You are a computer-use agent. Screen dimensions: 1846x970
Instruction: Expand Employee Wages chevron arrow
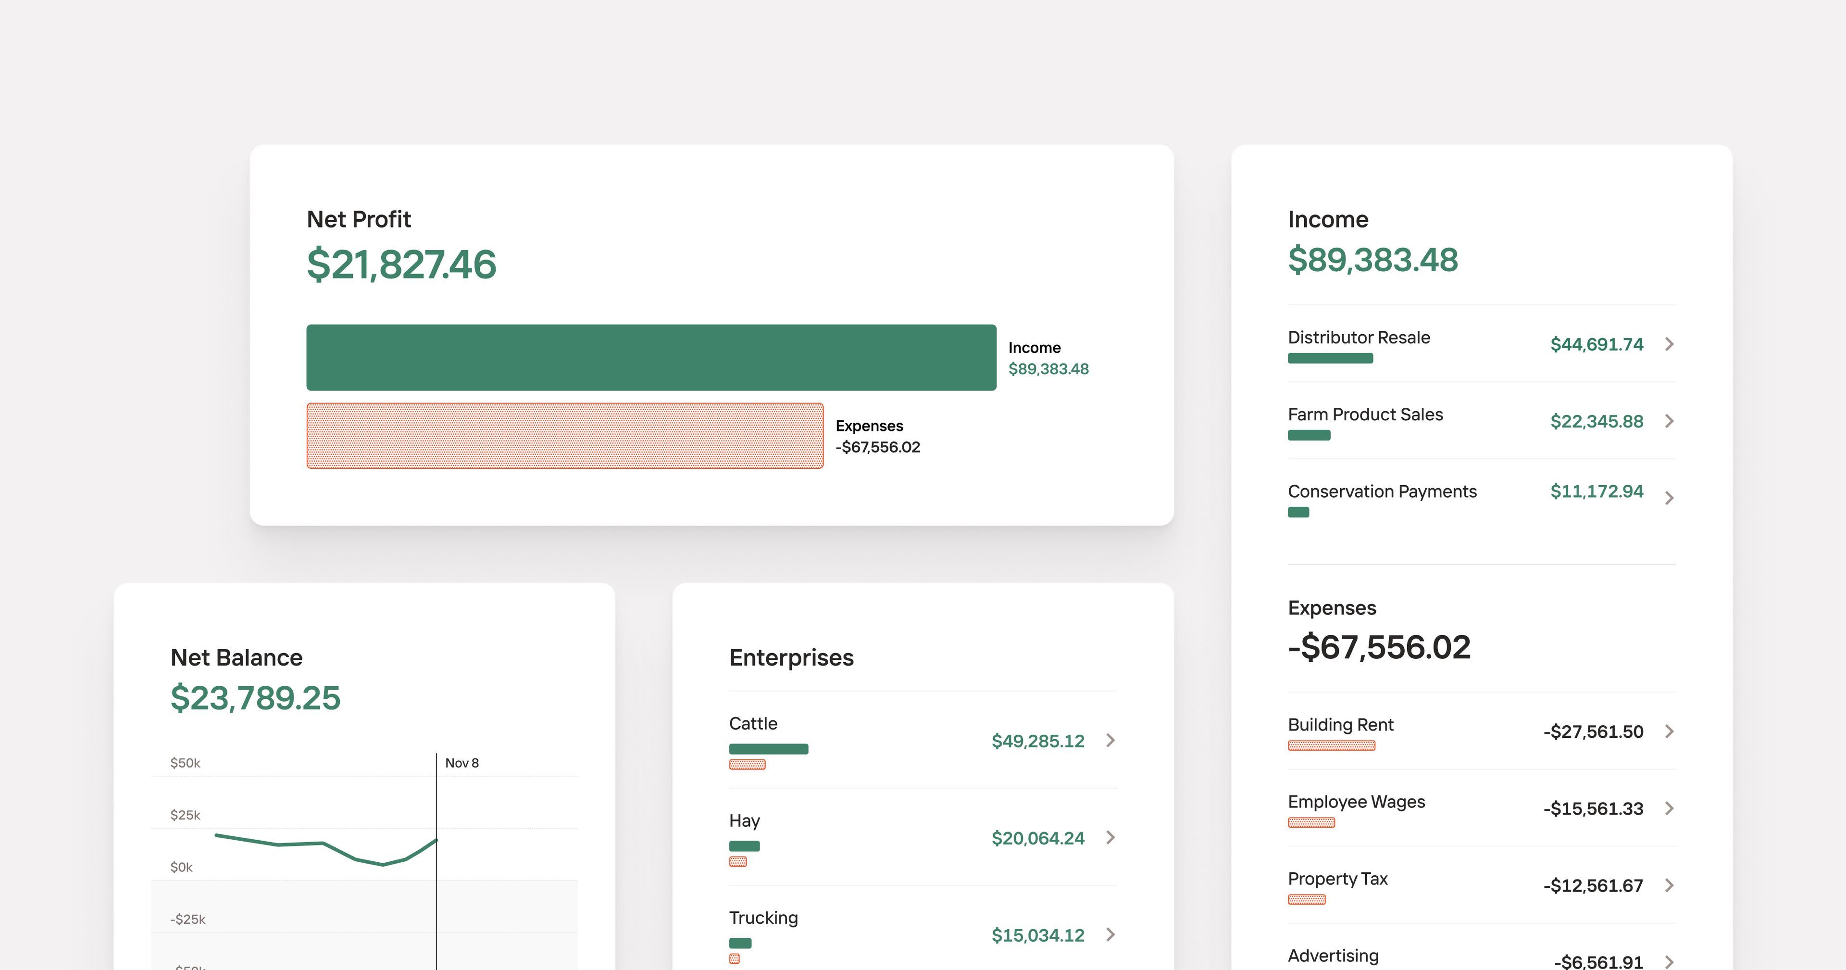click(1669, 808)
